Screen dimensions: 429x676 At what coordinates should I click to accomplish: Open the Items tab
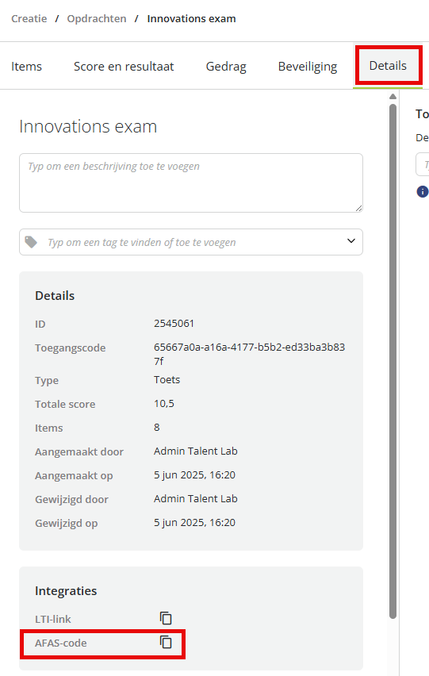pyautogui.click(x=26, y=67)
